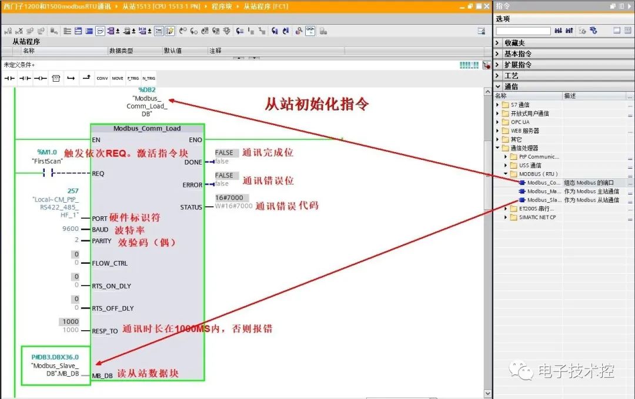Click 从站1513 [CPU 1513-1 PN] in the breadcrumb

(161, 6)
